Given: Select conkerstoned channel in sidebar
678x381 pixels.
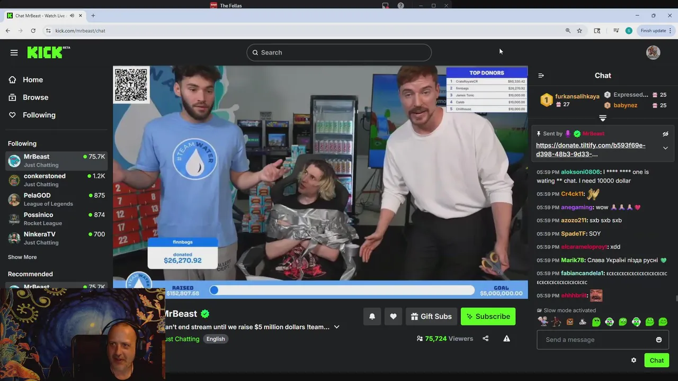Looking at the screenshot, I should pos(57,180).
